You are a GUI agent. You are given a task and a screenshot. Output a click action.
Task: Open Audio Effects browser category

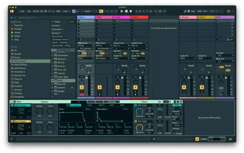[30, 65]
